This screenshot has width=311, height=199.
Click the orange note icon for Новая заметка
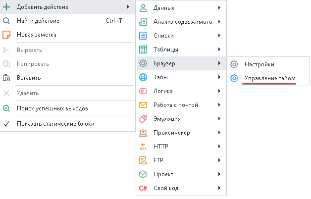pyautogui.click(x=6, y=35)
